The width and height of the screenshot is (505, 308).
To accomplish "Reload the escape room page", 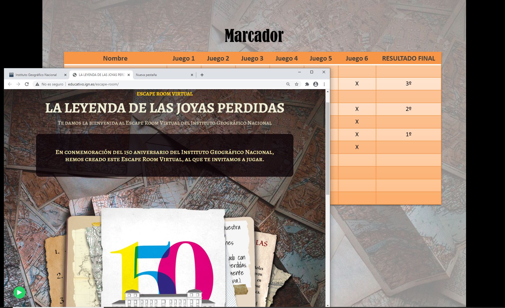I will [27, 84].
